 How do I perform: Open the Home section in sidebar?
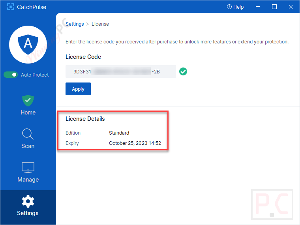tap(28, 105)
